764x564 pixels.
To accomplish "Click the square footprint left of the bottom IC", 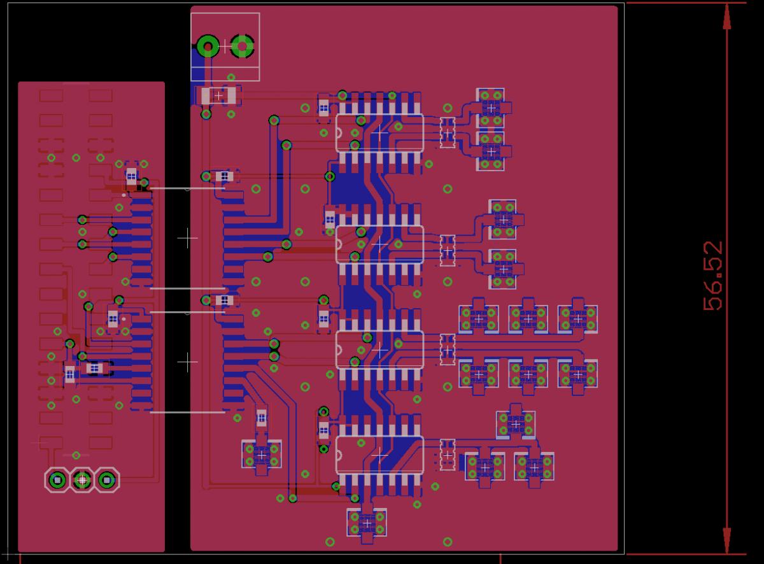I will pyautogui.click(x=262, y=455).
